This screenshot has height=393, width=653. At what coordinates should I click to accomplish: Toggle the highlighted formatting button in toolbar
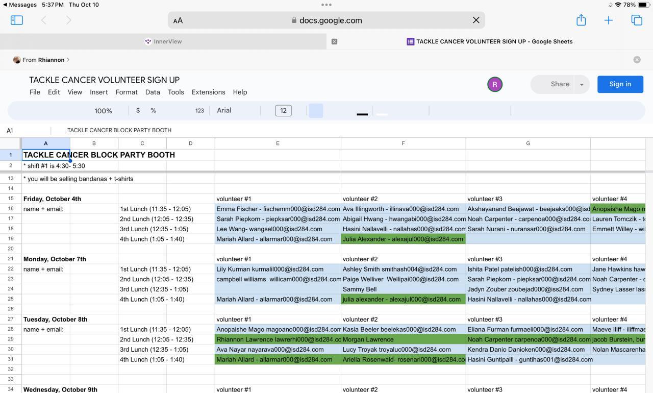click(x=316, y=111)
